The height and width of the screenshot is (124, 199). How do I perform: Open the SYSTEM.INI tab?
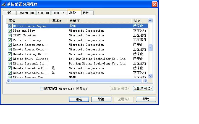26,13
